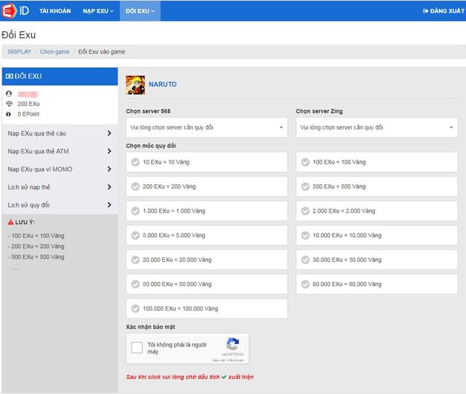Select 5.000 EXu = 5.000 Vàng tier

(207, 235)
